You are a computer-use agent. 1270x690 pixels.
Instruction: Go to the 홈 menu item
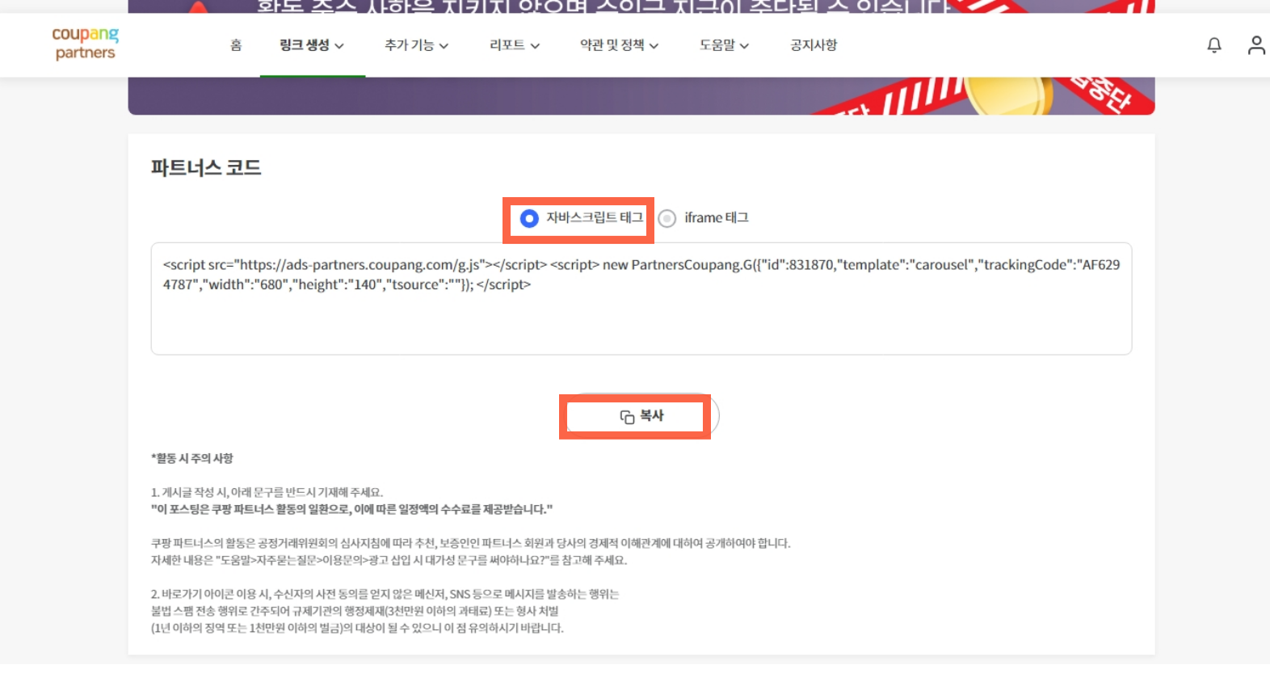click(x=236, y=45)
